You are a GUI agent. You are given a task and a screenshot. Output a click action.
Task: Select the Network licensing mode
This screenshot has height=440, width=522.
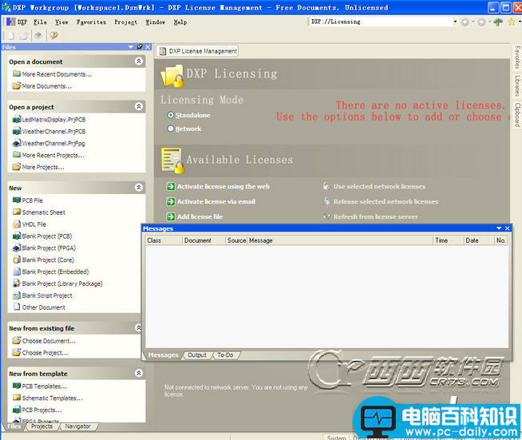[171, 129]
